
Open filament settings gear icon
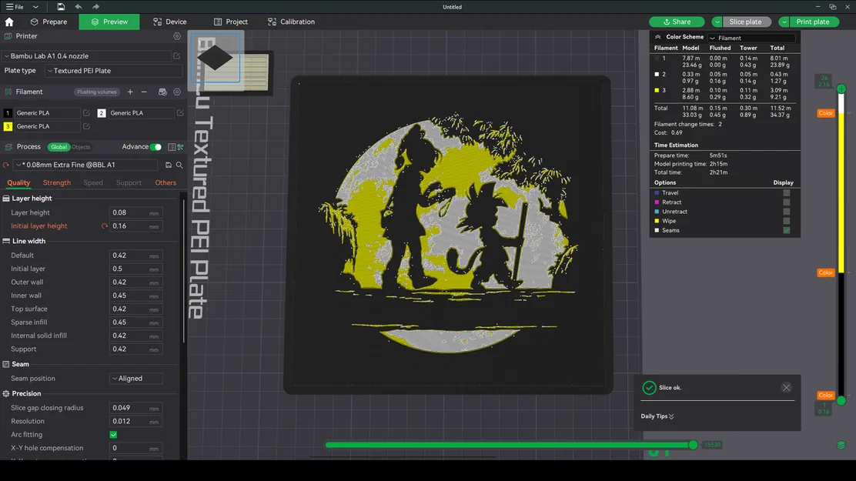[x=177, y=92]
